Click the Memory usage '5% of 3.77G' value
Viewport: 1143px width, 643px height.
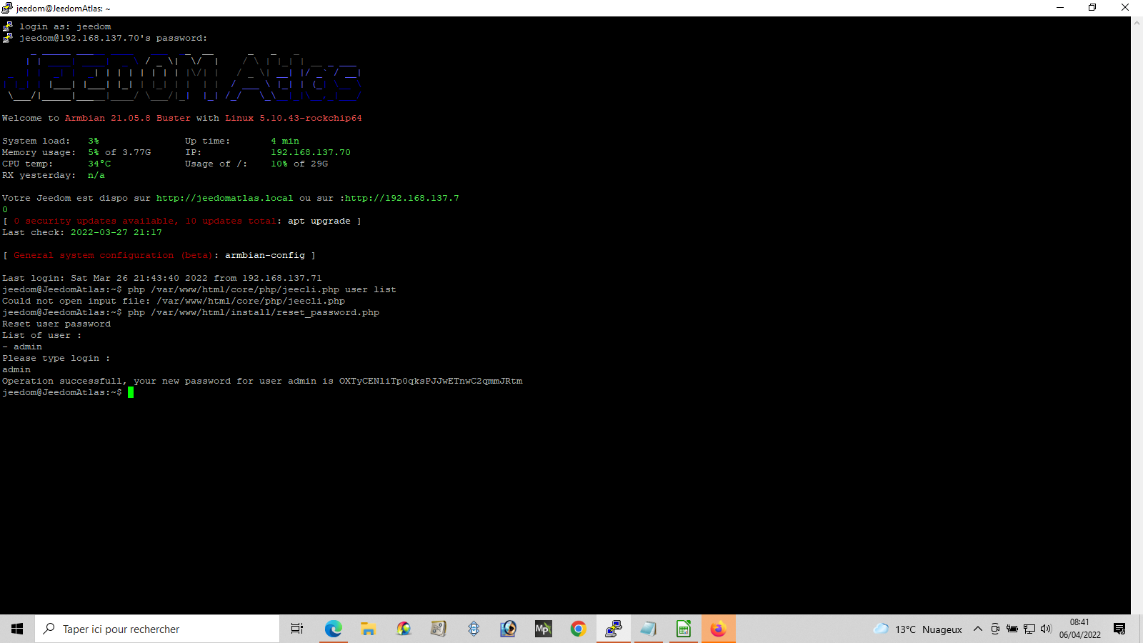pyautogui.click(x=119, y=152)
